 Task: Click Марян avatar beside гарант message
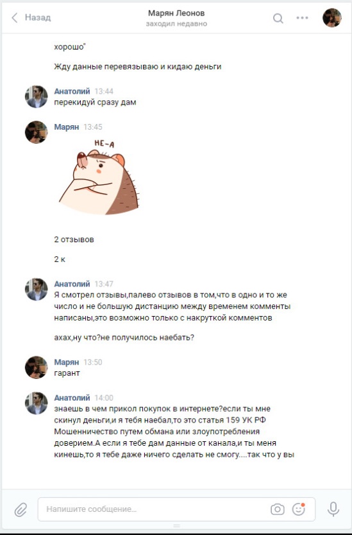click(x=36, y=367)
